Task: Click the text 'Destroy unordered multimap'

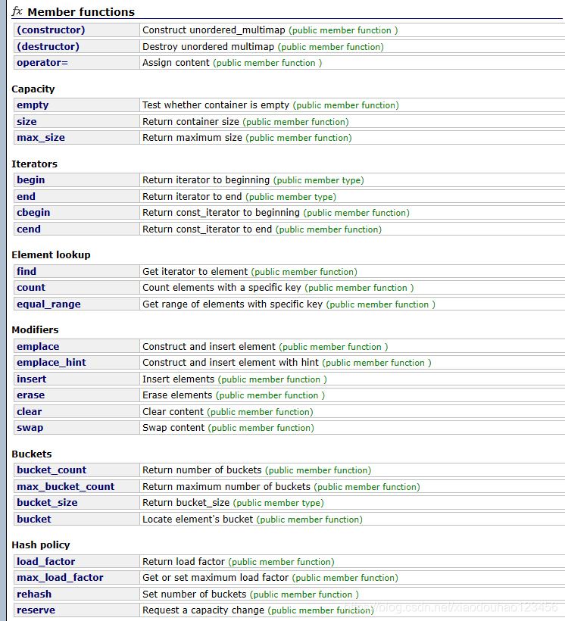Action: click(208, 47)
